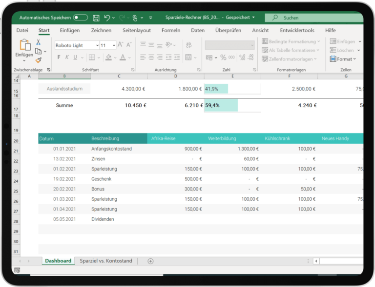Open the Formeln tab
The image size is (375, 287).
(171, 30)
